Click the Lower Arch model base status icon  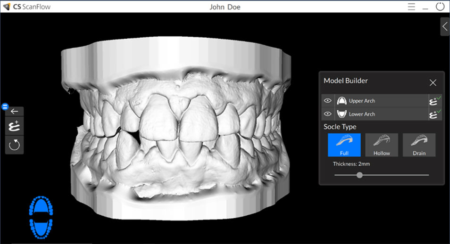(x=435, y=114)
